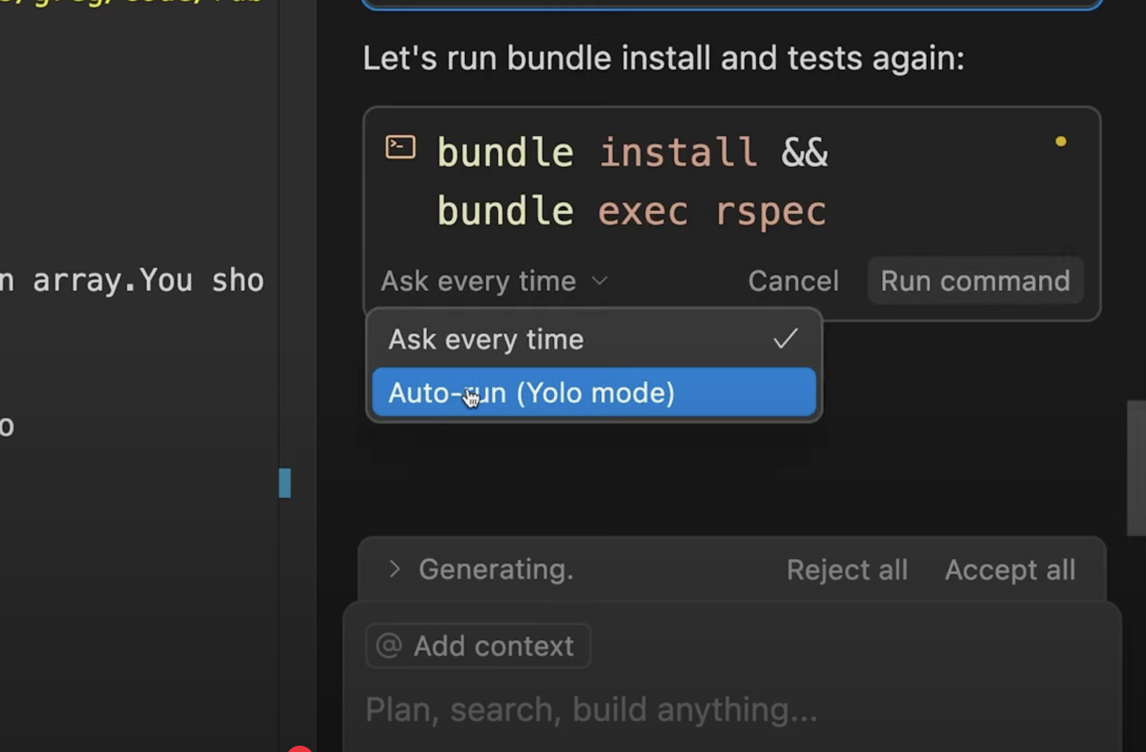The height and width of the screenshot is (752, 1146).
Task: Click the chat panel vertical scrollbar
Action: click(x=1135, y=468)
